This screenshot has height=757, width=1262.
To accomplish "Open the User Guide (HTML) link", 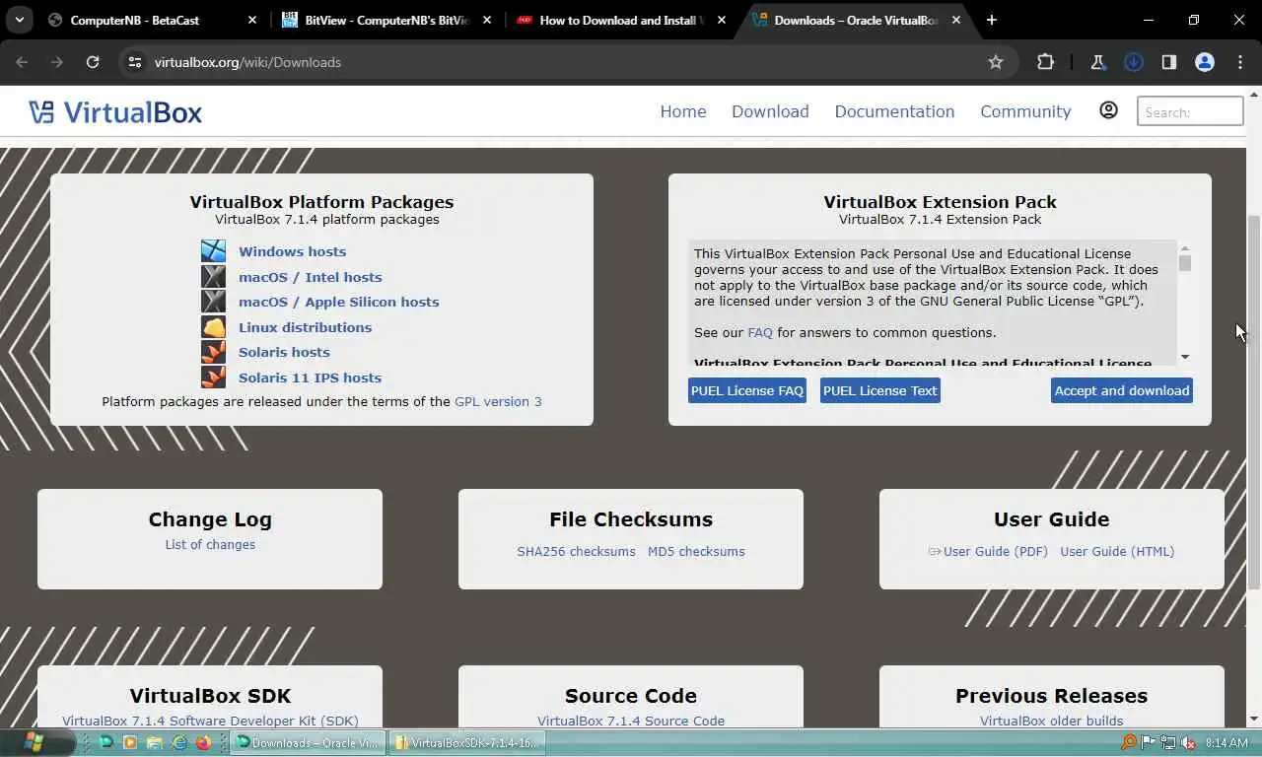I will pos(1117,551).
